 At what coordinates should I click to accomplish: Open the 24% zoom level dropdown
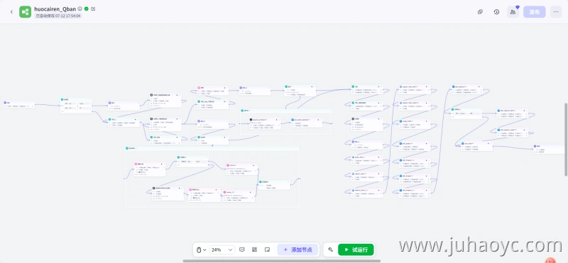coord(222,250)
